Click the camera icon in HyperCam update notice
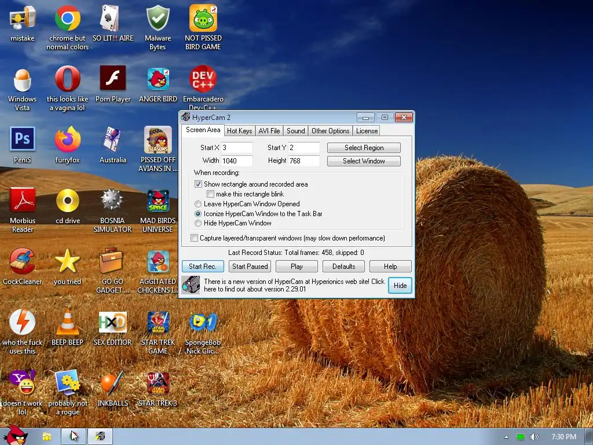This screenshot has height=445, width=593. coord(191,285)
